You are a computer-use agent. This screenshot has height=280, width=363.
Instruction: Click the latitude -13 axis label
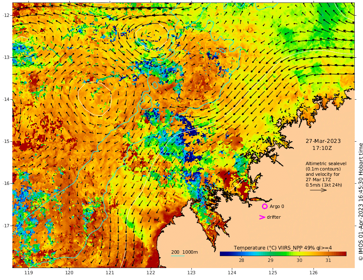pos(6,57)
